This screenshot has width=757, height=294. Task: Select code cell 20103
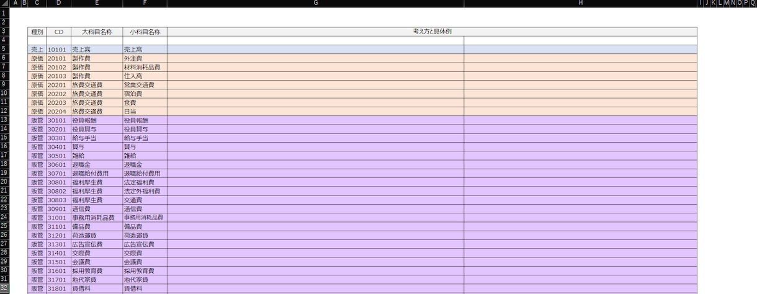coord(58,76)
